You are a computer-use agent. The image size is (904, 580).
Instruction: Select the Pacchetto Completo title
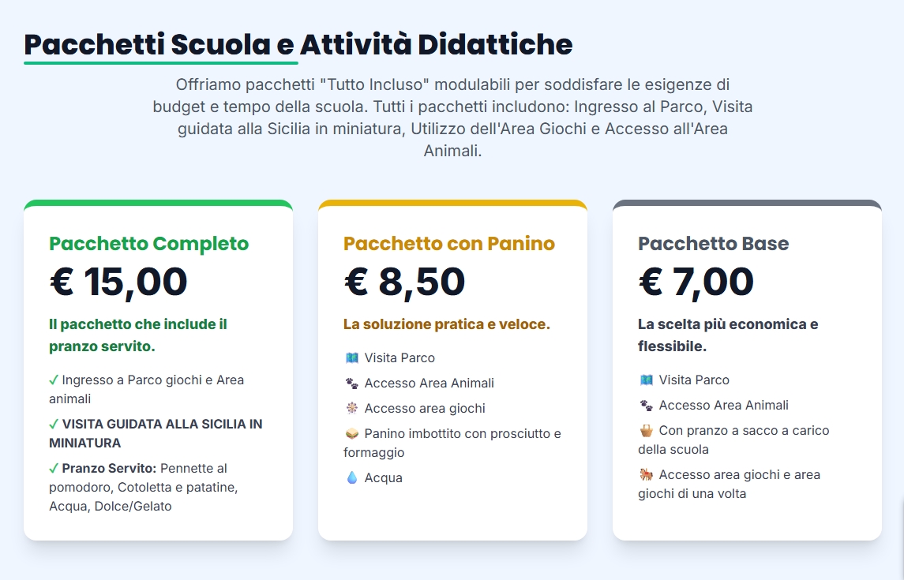(x=148, y=244)
